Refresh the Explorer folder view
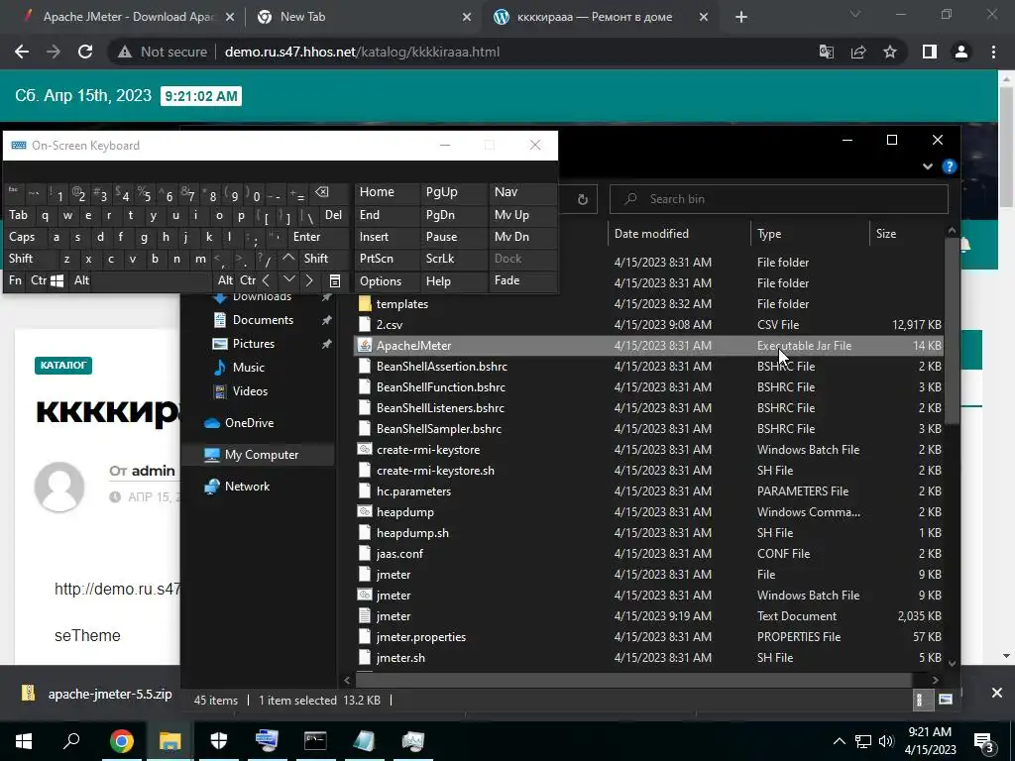 point(583,199)
